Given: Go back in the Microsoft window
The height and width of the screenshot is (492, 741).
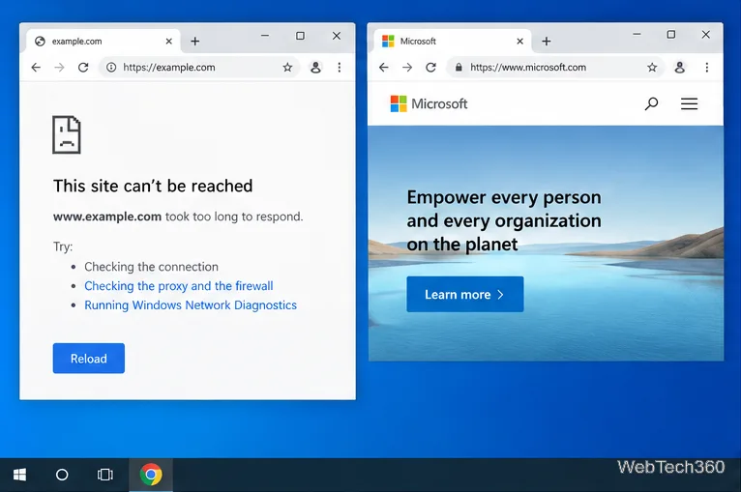Looking at the screenshot, I should click(x=384, y=68).
